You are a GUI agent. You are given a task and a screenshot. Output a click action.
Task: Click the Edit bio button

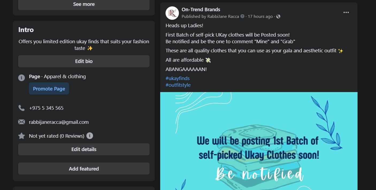(84, 61)
